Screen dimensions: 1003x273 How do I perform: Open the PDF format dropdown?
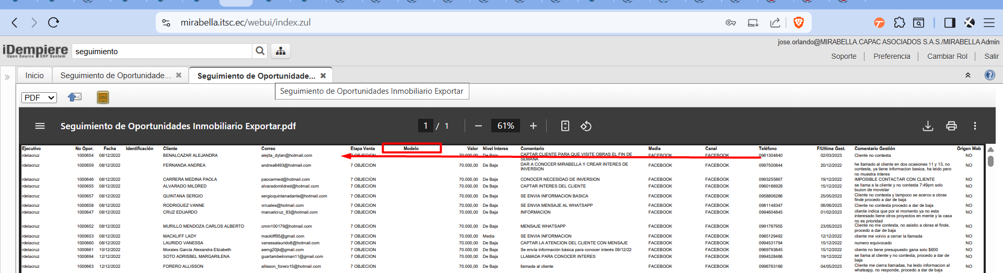pos(39,97)
